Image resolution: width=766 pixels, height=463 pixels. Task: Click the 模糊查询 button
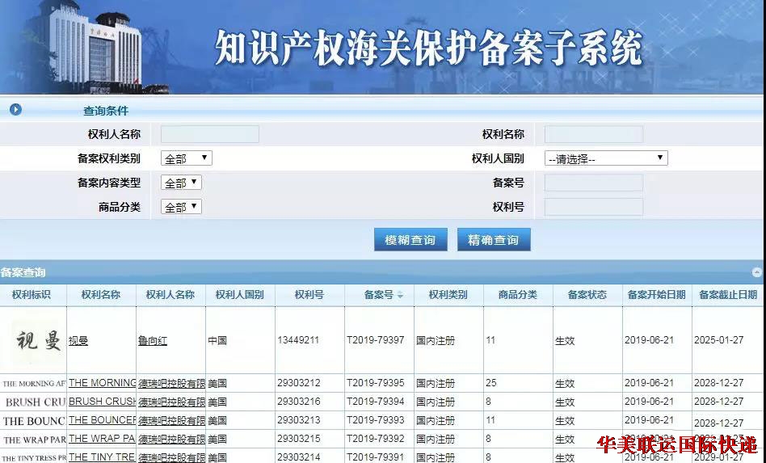click(410, 240)
